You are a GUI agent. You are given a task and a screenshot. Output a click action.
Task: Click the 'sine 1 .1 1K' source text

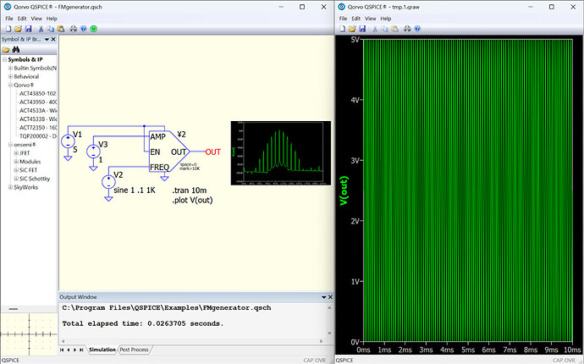click(135, 190)
